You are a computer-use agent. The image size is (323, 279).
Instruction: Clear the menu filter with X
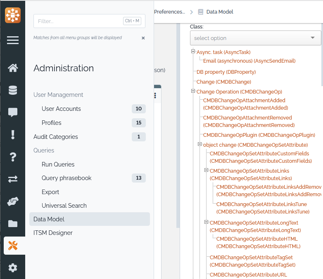coord(143,38)
